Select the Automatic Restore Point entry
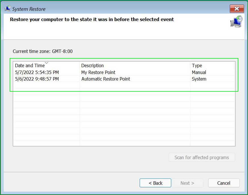Image resolution: width=248 pixels, height=195 pixels. 106,79
